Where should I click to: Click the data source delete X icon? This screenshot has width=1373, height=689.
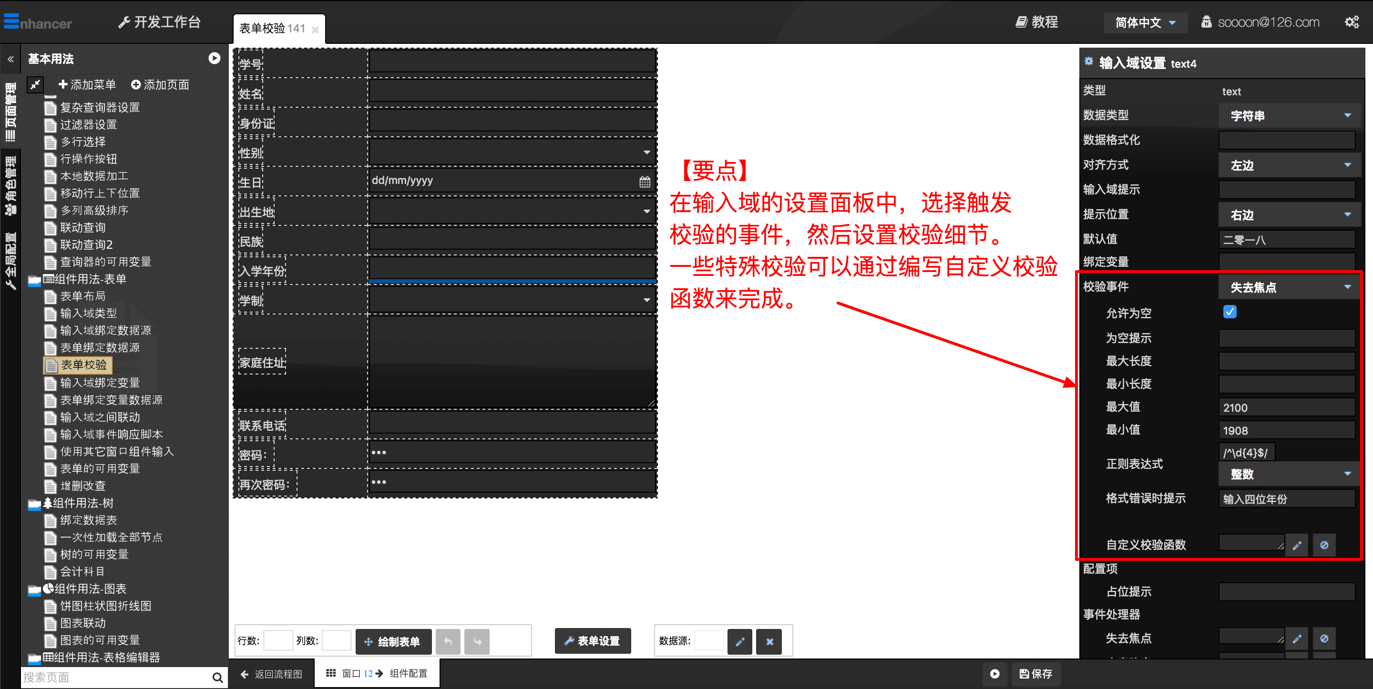pyautogui.click(x=769, y=641)
